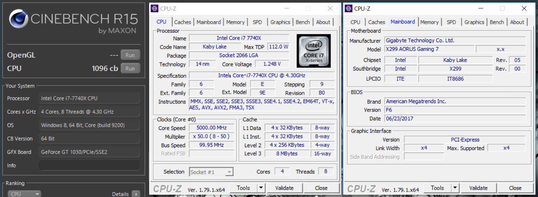Viewport: 538px width, 197px height.
Task: Click the Max TDP 112.0 W value
Action: pos(278,47)
